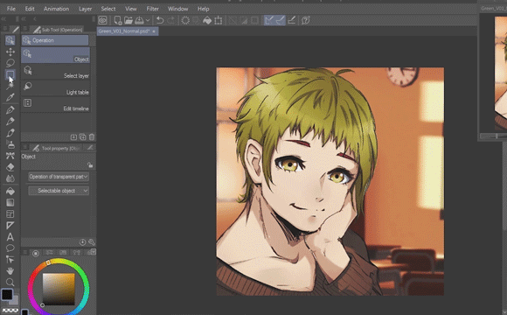
Task: Open Clip Studio from command bar
Action: 102,20
